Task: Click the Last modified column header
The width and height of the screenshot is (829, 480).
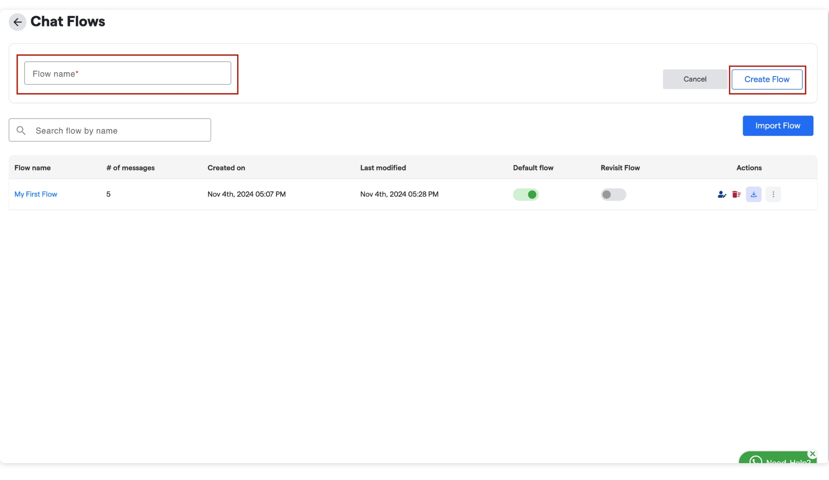Action: tap(383, 168)
